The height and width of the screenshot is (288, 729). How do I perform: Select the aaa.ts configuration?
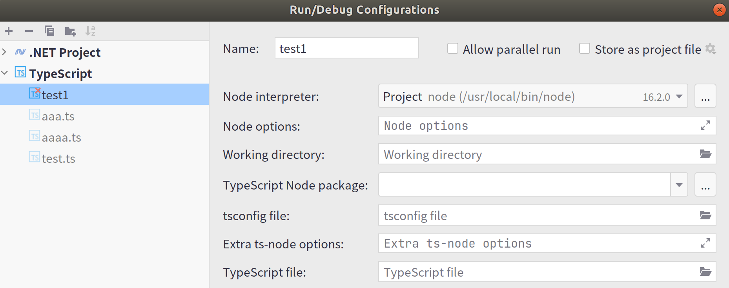coord(58,117)
